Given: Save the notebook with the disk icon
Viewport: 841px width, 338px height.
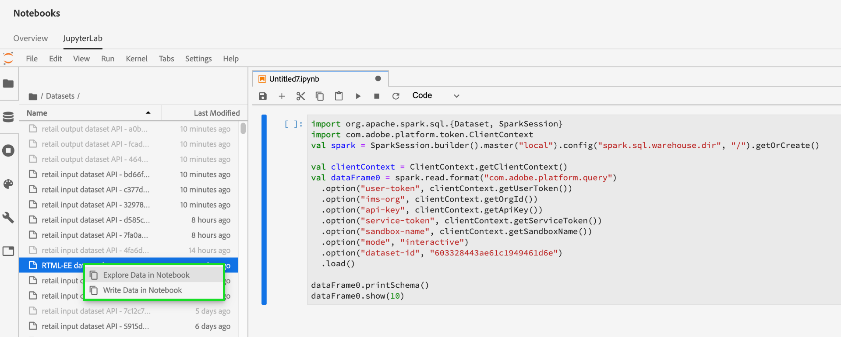Looking at the screenshot, I should click(x=263, y=96).
